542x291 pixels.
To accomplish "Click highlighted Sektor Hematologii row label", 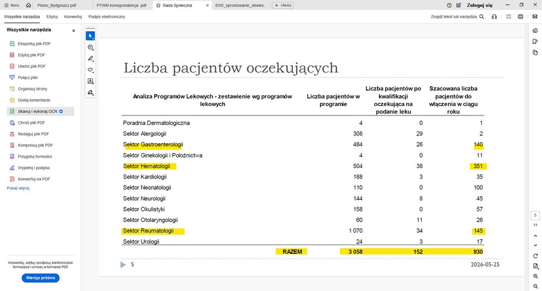I will (x=147, y=166).
